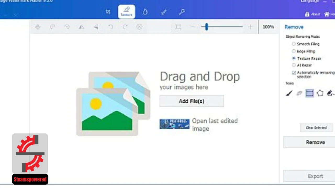Click the move/pan arrows icon
The width and height of the screenshot is (335, 188).
tap(38, 27)
